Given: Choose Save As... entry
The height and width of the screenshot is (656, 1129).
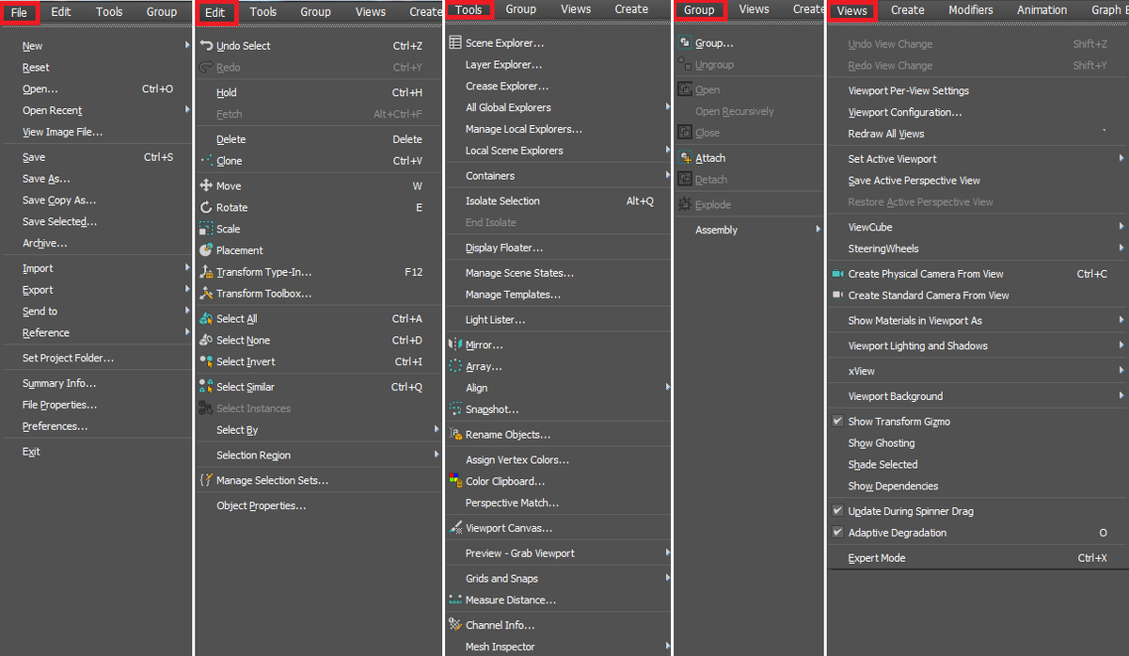Looking at the screenshot, I should pyautogui.click(x=46, y=179).
